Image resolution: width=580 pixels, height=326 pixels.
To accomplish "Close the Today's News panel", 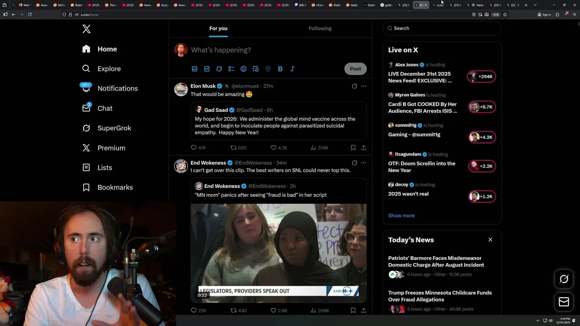I will (x=490, y=240).
